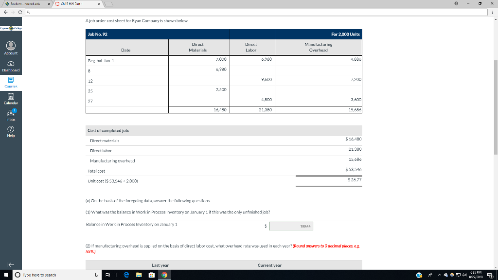Click the browser address bar
The width and height of the screenshot is (498, 280).
point(256,12)
